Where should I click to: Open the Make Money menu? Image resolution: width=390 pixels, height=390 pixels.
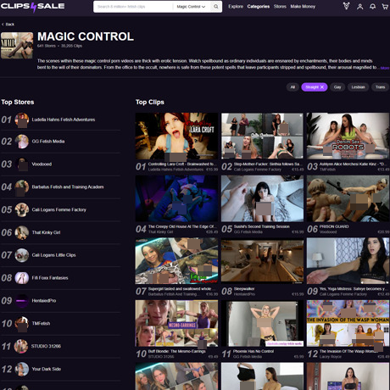303,6
